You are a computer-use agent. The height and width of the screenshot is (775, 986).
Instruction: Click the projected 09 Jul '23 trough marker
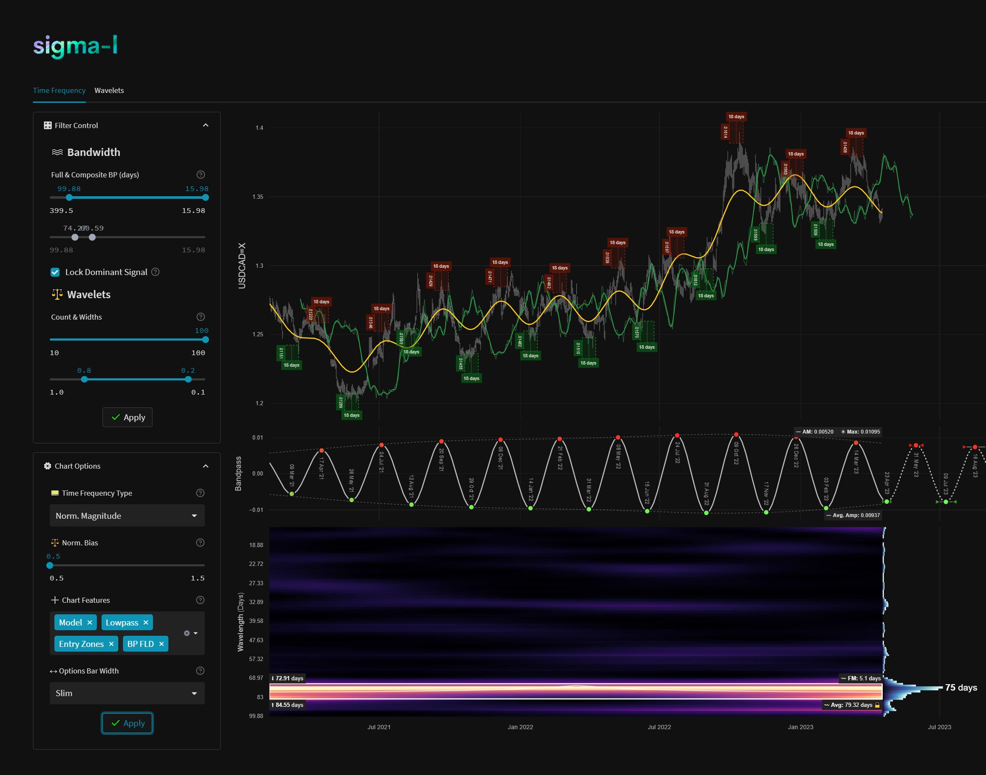(x=946, y=502)
